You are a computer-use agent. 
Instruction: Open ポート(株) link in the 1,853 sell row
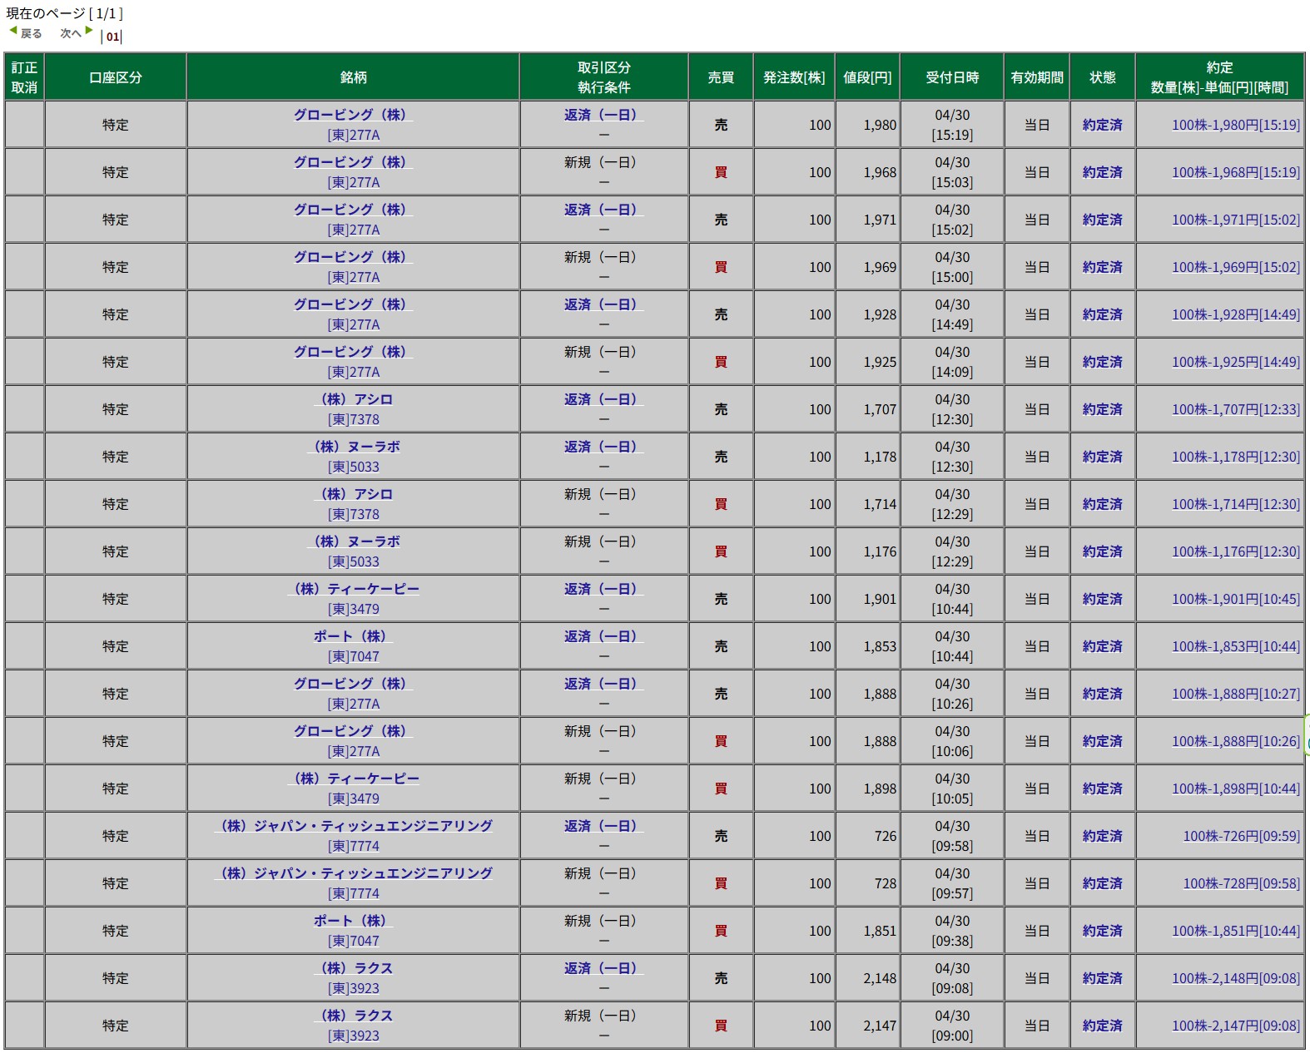tap(353, 637)
